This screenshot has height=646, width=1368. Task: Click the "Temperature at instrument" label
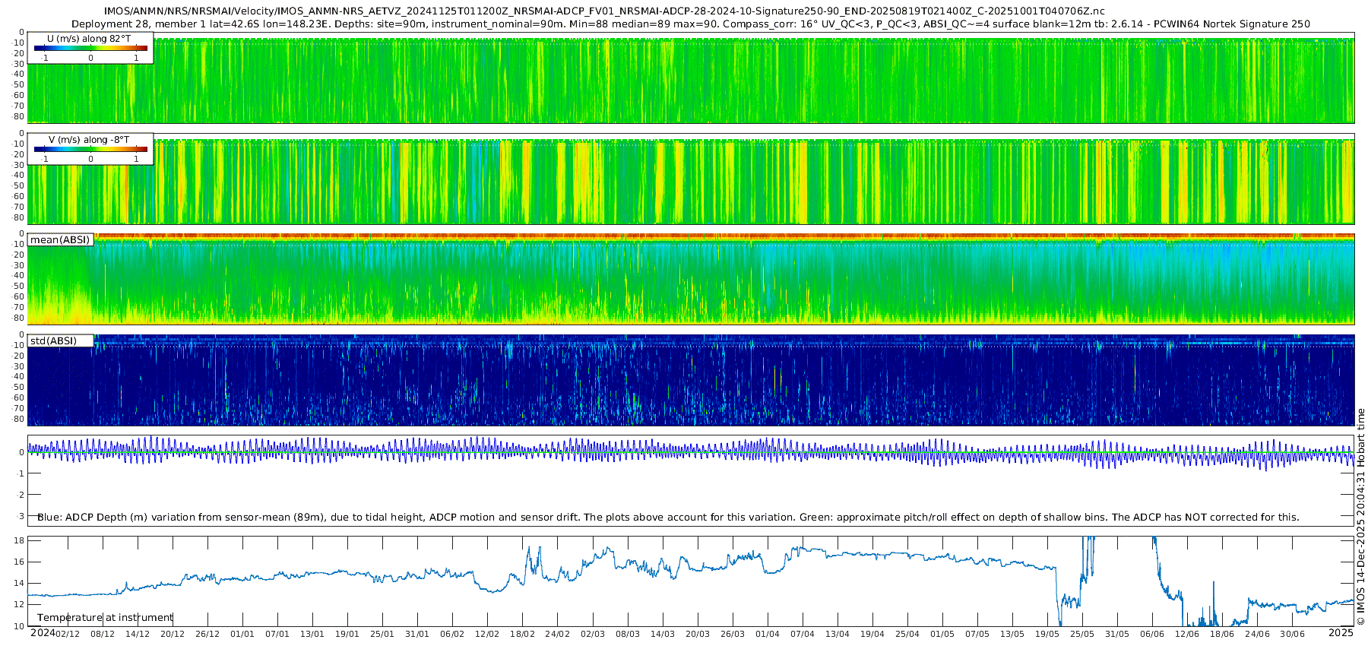click(x=105, y=618)
